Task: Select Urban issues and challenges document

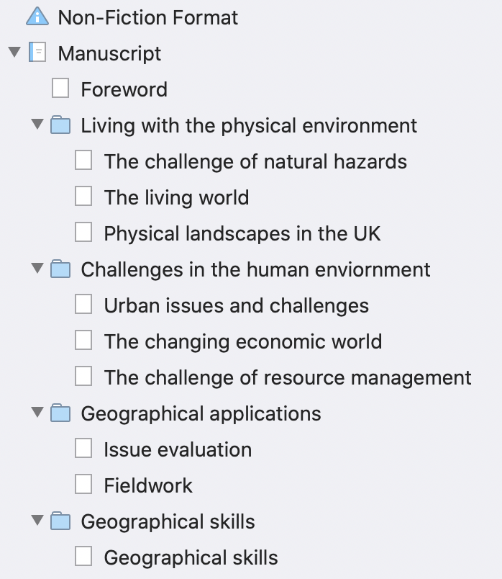Action: (237, 306)
